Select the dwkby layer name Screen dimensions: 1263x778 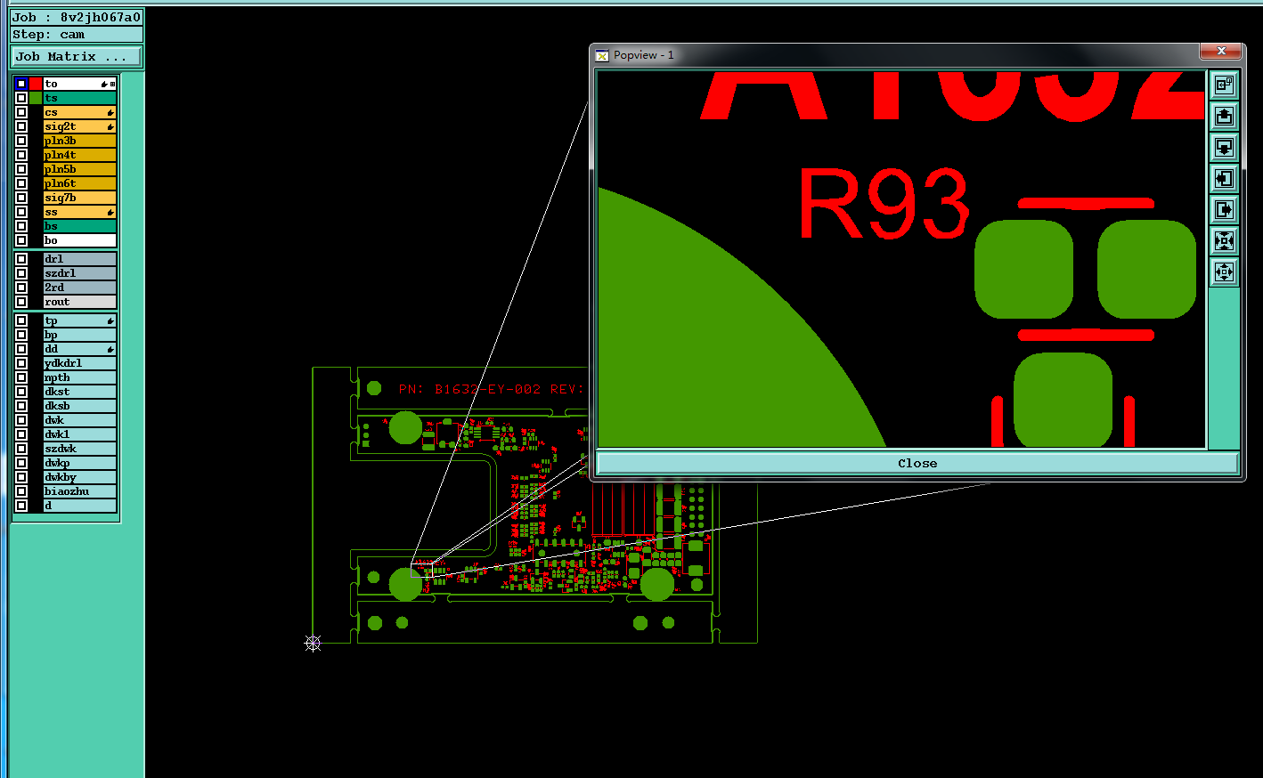click(80, 477)
